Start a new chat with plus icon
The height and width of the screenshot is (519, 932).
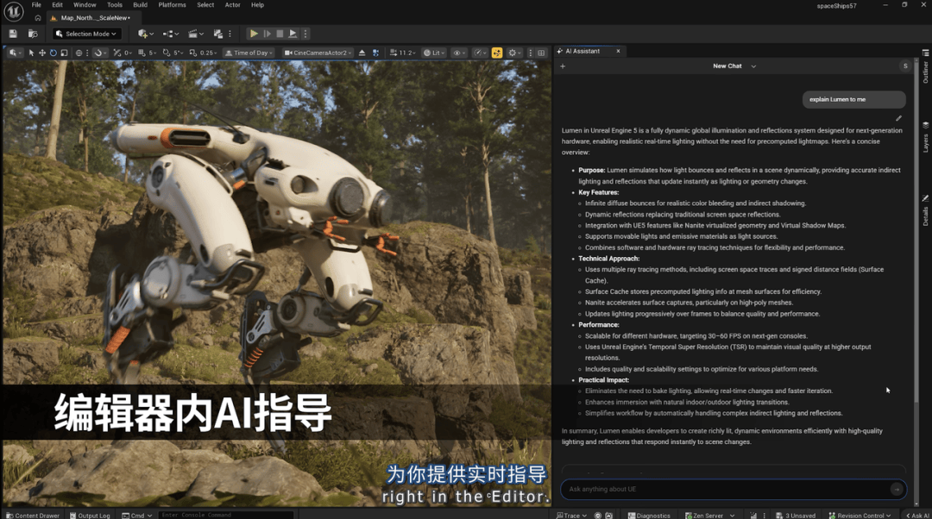point(563,66)
